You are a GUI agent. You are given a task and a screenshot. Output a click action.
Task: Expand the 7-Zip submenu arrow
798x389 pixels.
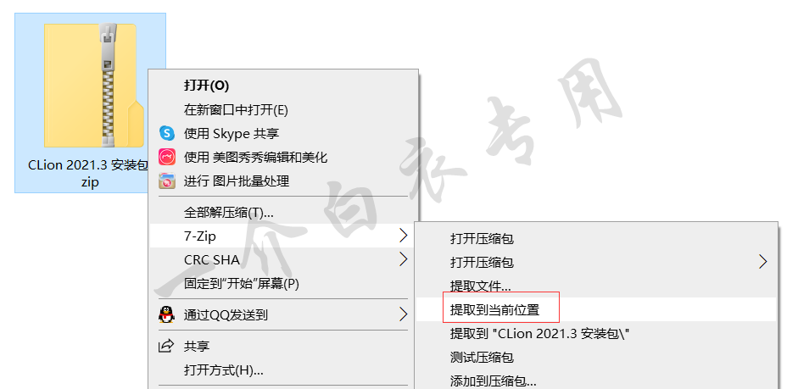(x=404, y=236)
